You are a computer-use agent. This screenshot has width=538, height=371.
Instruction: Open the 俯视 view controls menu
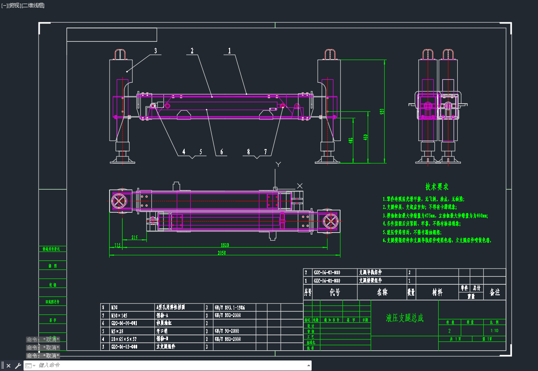click(14, 5)
